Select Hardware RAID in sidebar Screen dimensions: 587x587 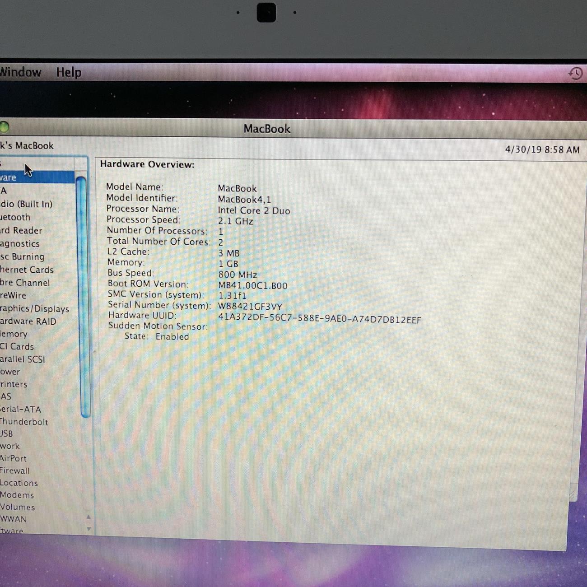click(x=28, y=321)
